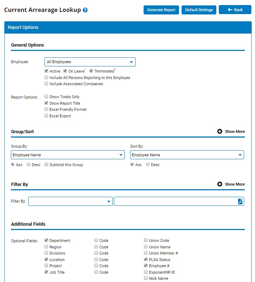Open the filter value lookup document icon
The width and height of the screenshot is (255, 282).
pos(240,201)
